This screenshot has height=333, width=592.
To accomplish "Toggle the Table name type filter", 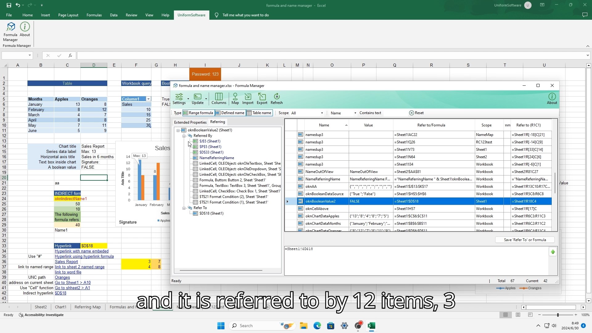I will [x=259, y=113].
